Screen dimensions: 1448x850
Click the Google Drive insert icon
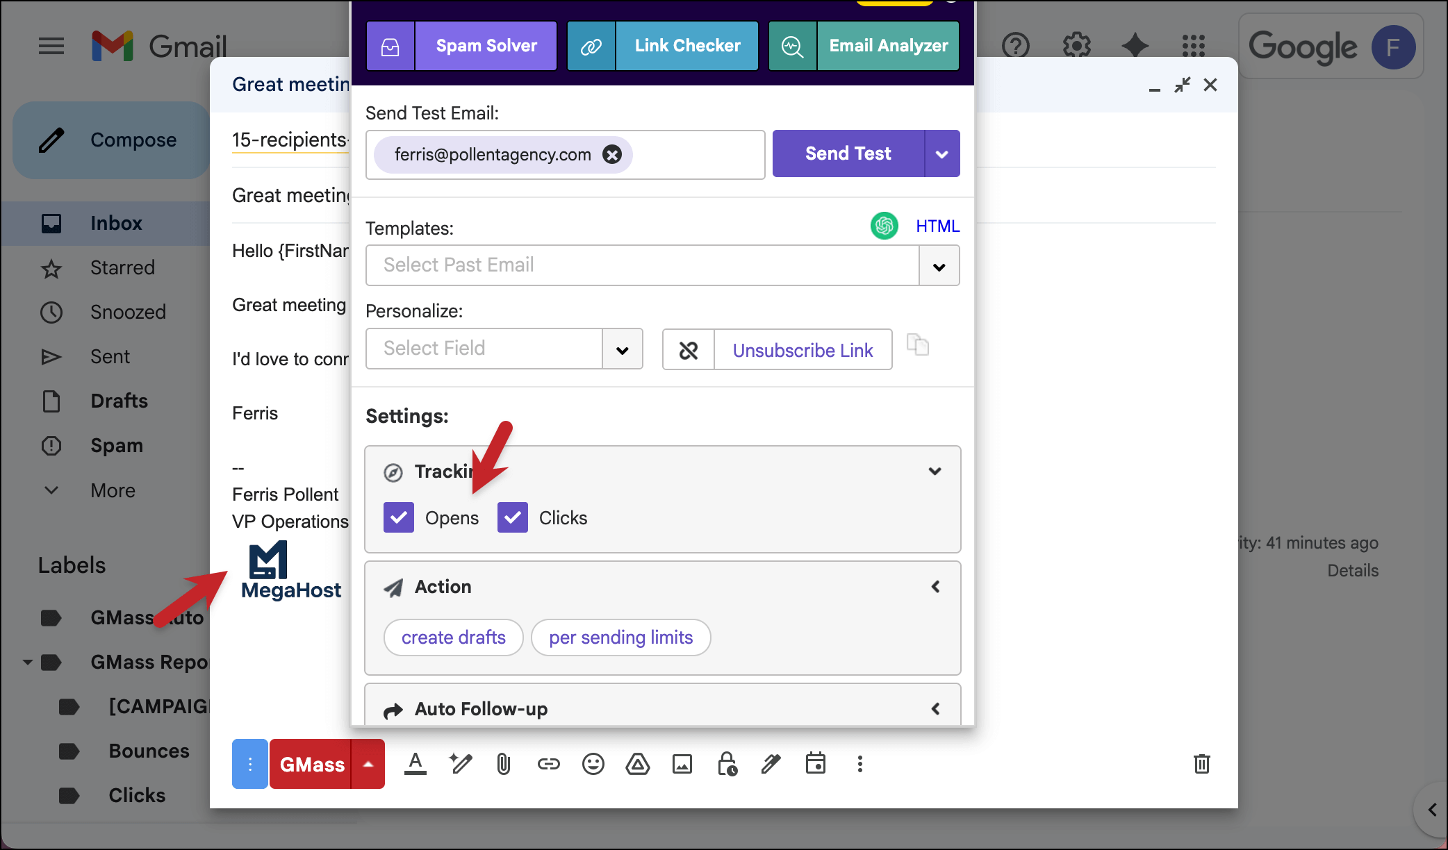click(637, 765)
